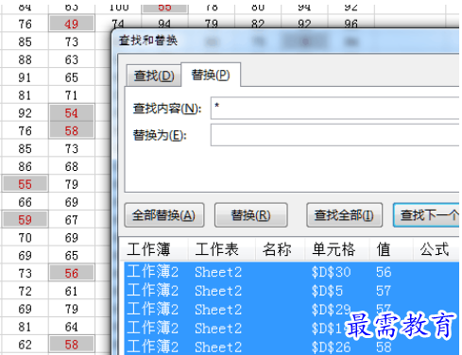Select the red 58 cell beside 62
Viewport: 462px width, 355px height.
point(72,345)
